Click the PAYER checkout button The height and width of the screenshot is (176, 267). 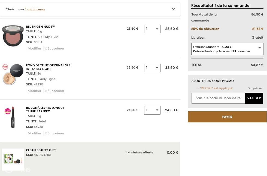(227, 117)
